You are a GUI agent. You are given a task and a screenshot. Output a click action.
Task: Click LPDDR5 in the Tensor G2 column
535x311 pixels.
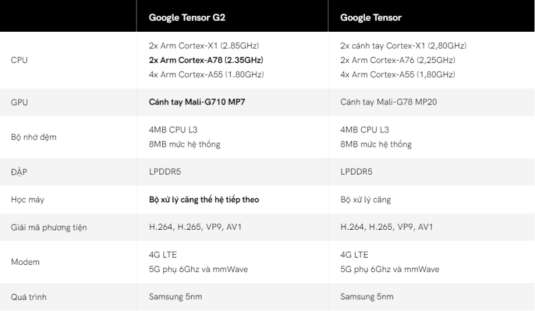pyautogui.click(x=165, y=171)
